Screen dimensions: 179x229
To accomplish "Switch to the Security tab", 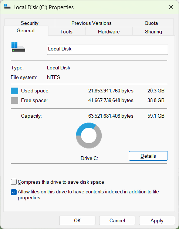I will tap(30, 23).
